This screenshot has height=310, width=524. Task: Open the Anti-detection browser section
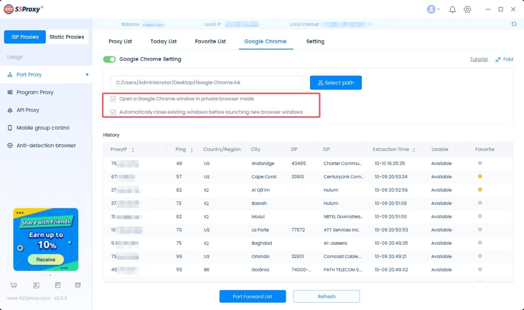coord(46,145)
